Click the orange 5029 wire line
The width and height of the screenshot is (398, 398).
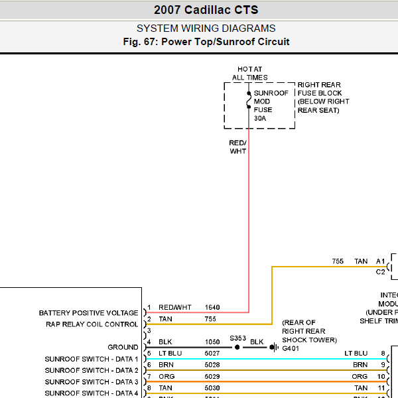point(267,382)
